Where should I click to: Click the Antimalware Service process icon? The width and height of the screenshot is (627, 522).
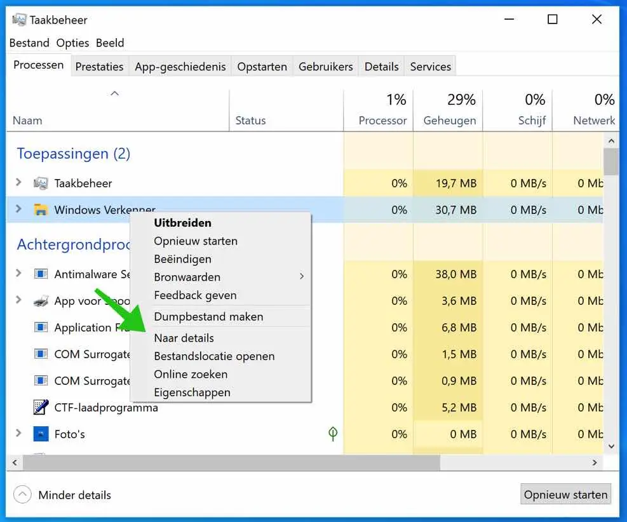click(41, 274)
